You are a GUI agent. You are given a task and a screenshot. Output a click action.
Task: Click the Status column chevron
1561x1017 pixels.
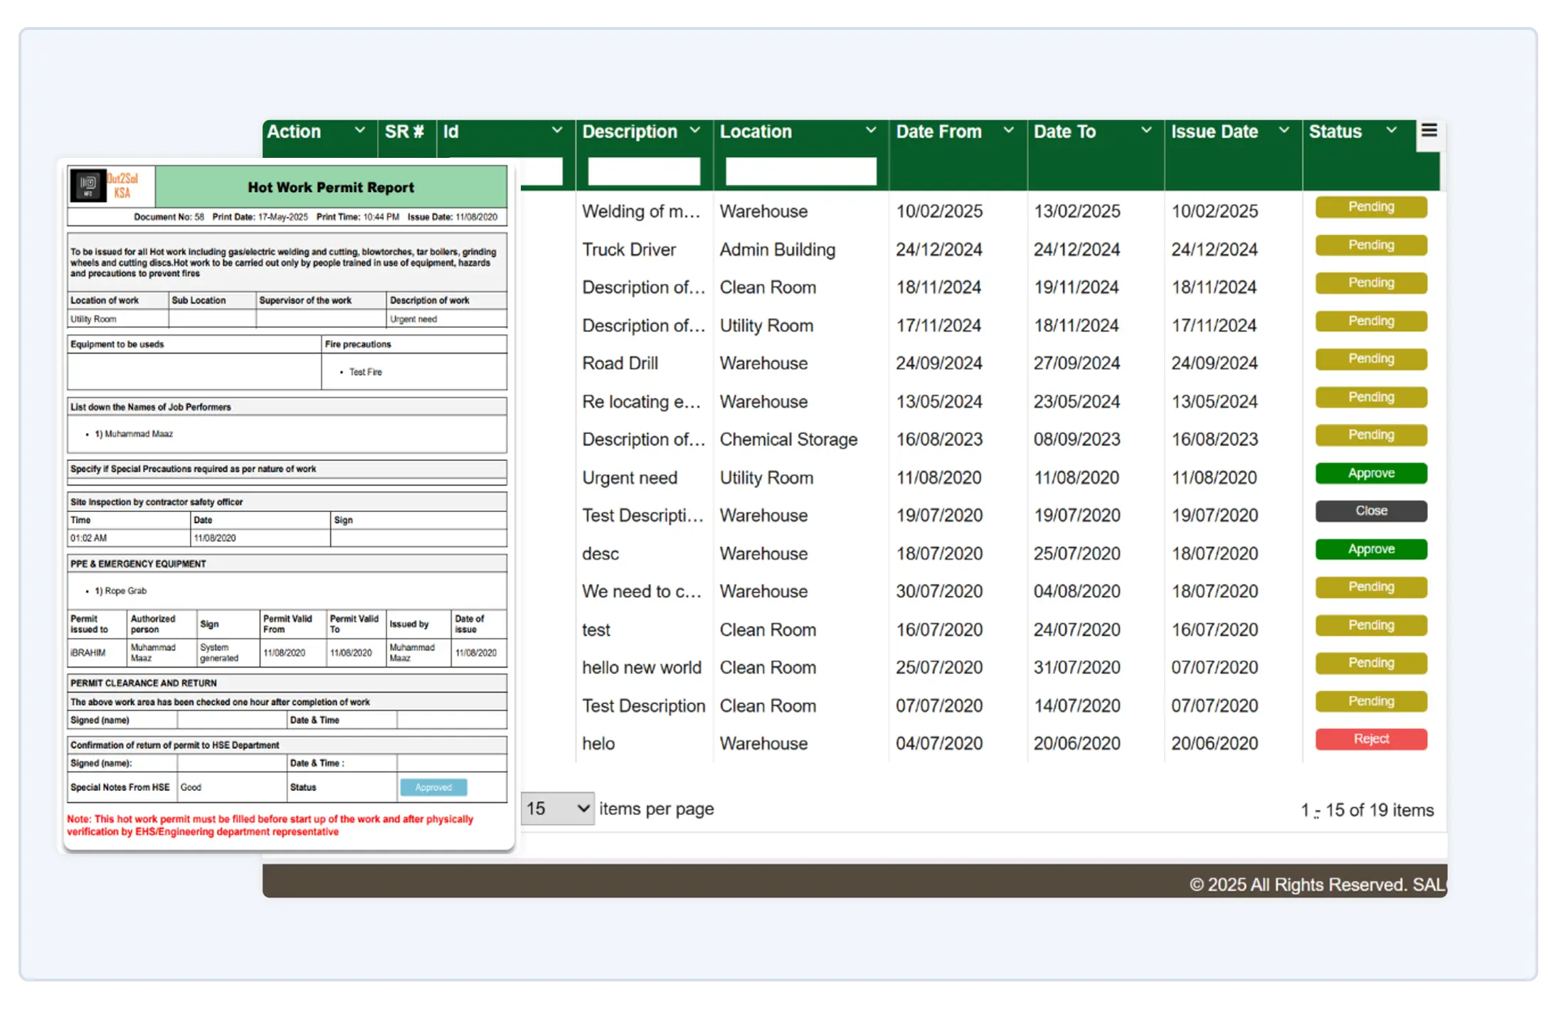(x=1391, y=131)
